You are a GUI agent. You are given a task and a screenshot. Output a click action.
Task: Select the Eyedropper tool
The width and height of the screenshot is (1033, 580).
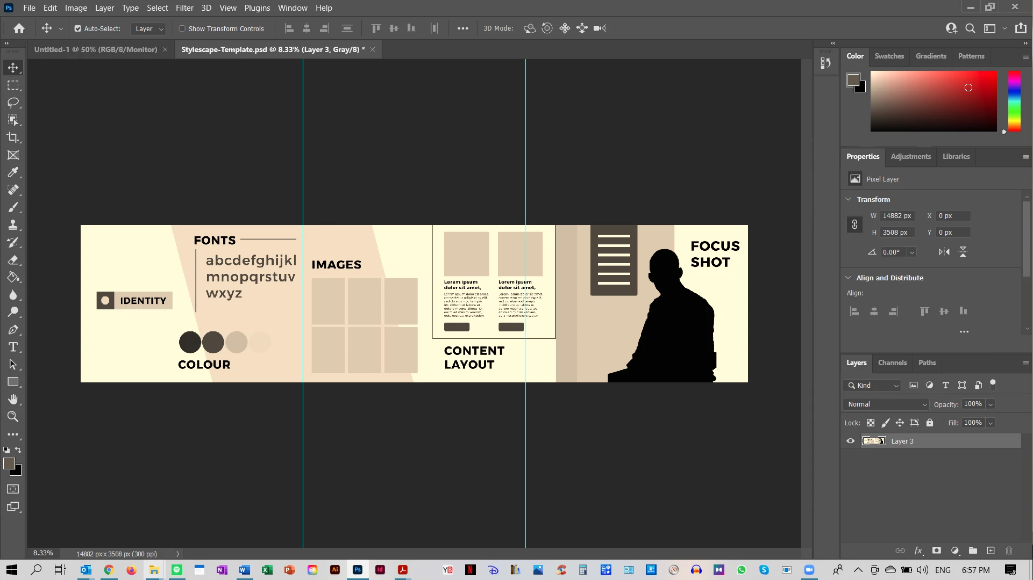pyautogui.click(x=13, y=172)
